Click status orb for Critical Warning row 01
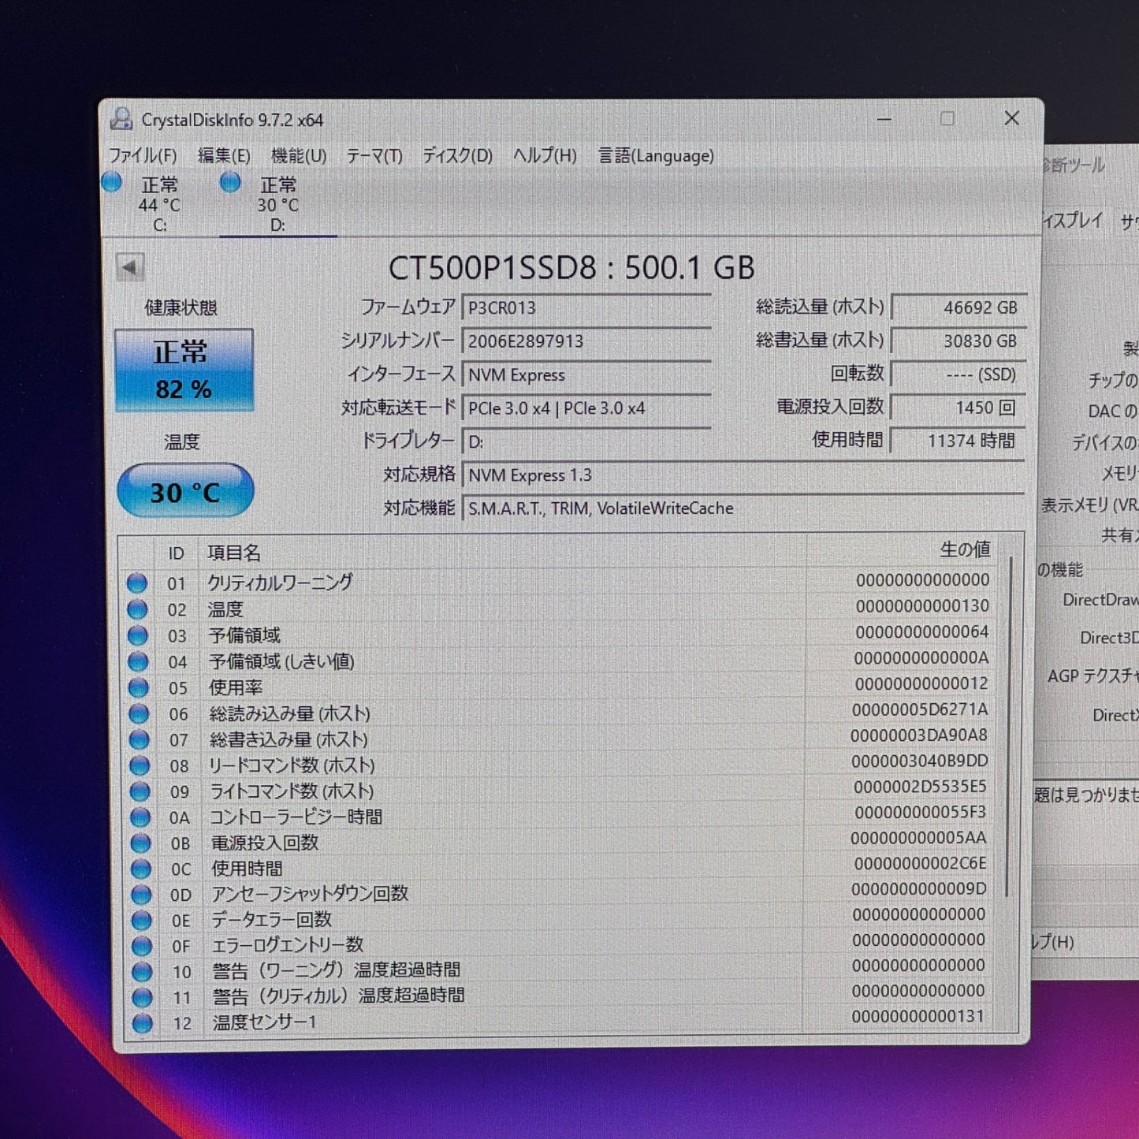The height and width of the screenshot is (1139, 1139). tap(137, 583)
